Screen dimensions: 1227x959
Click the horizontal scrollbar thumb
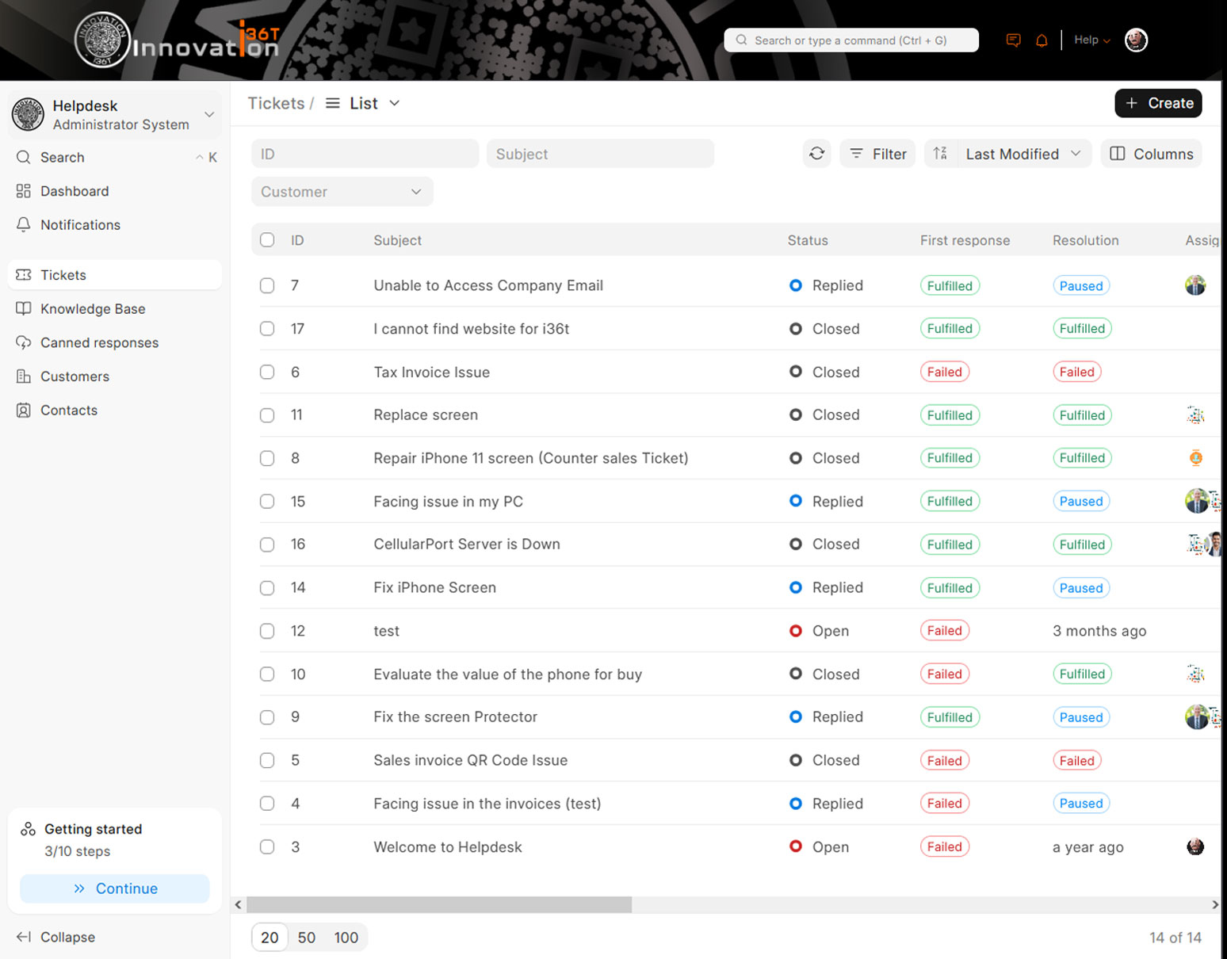point(438,904)
